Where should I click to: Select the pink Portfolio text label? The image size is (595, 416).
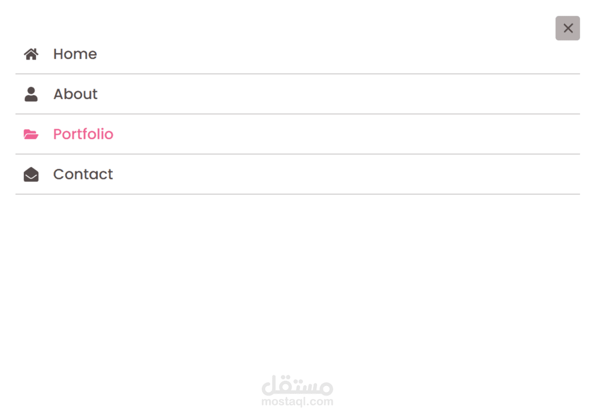tap(83, 134)
